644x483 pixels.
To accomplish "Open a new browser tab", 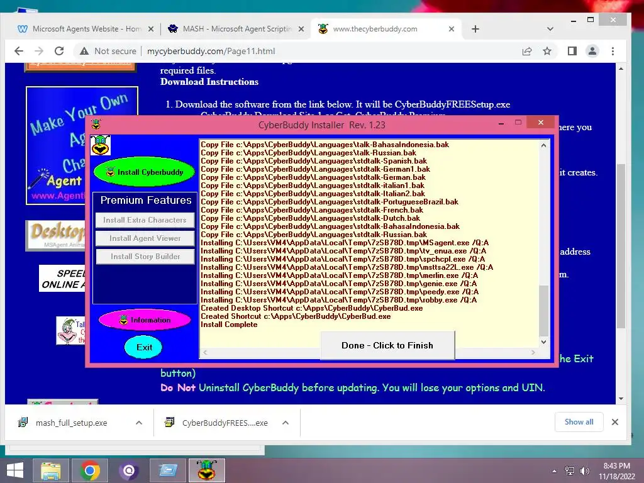I will (x=475, y=29).
